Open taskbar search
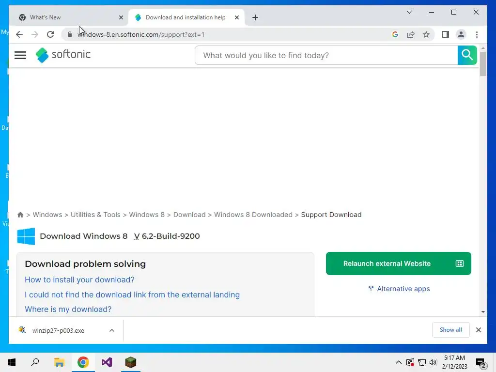496x372 pixels. click(x=35, y=362)
